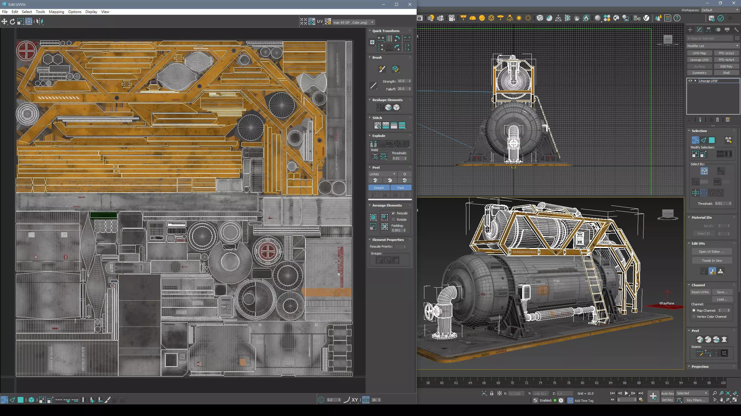Screen dimensions: 741x416
Task: Toggle the UV display button in editor toolbar
Action: pyautogui.click(x=320, y=22)
